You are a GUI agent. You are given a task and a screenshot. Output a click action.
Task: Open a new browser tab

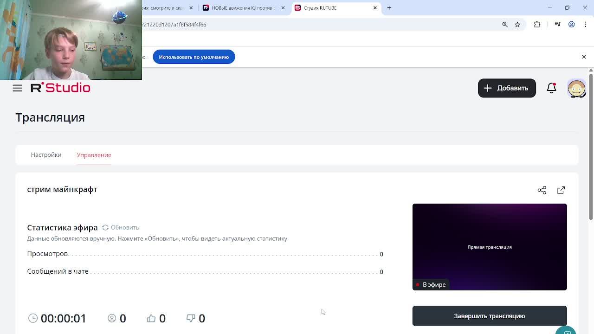[389, 8]
